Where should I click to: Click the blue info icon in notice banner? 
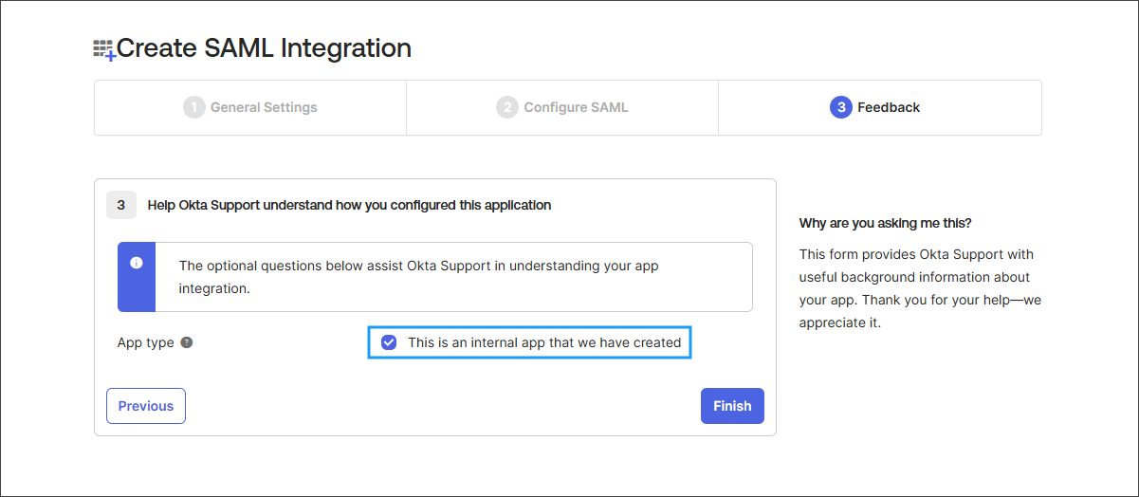(137, 263)
